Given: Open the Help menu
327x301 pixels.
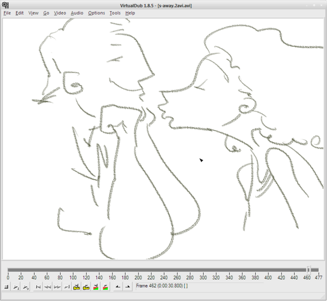Looking at the screenshot, I should [130, 13].
